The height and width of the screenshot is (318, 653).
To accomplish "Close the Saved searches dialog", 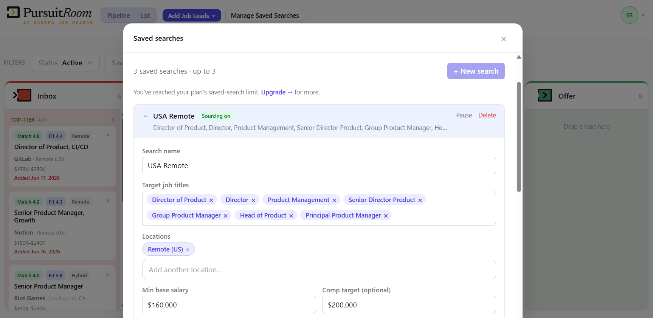I will (503, 39).
